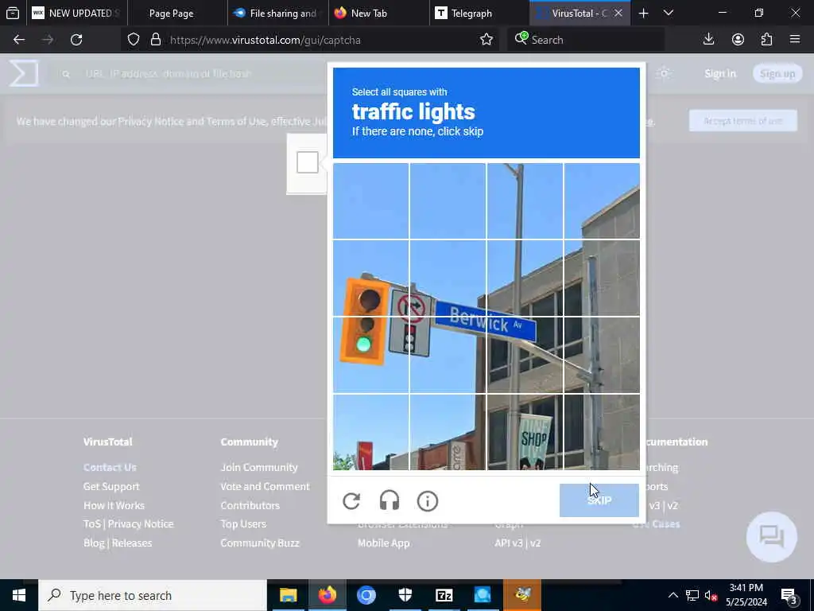Open the Firefox hamburger application menu
The height and width of the screenshot is (611, 814).
(x=795, y=40)
